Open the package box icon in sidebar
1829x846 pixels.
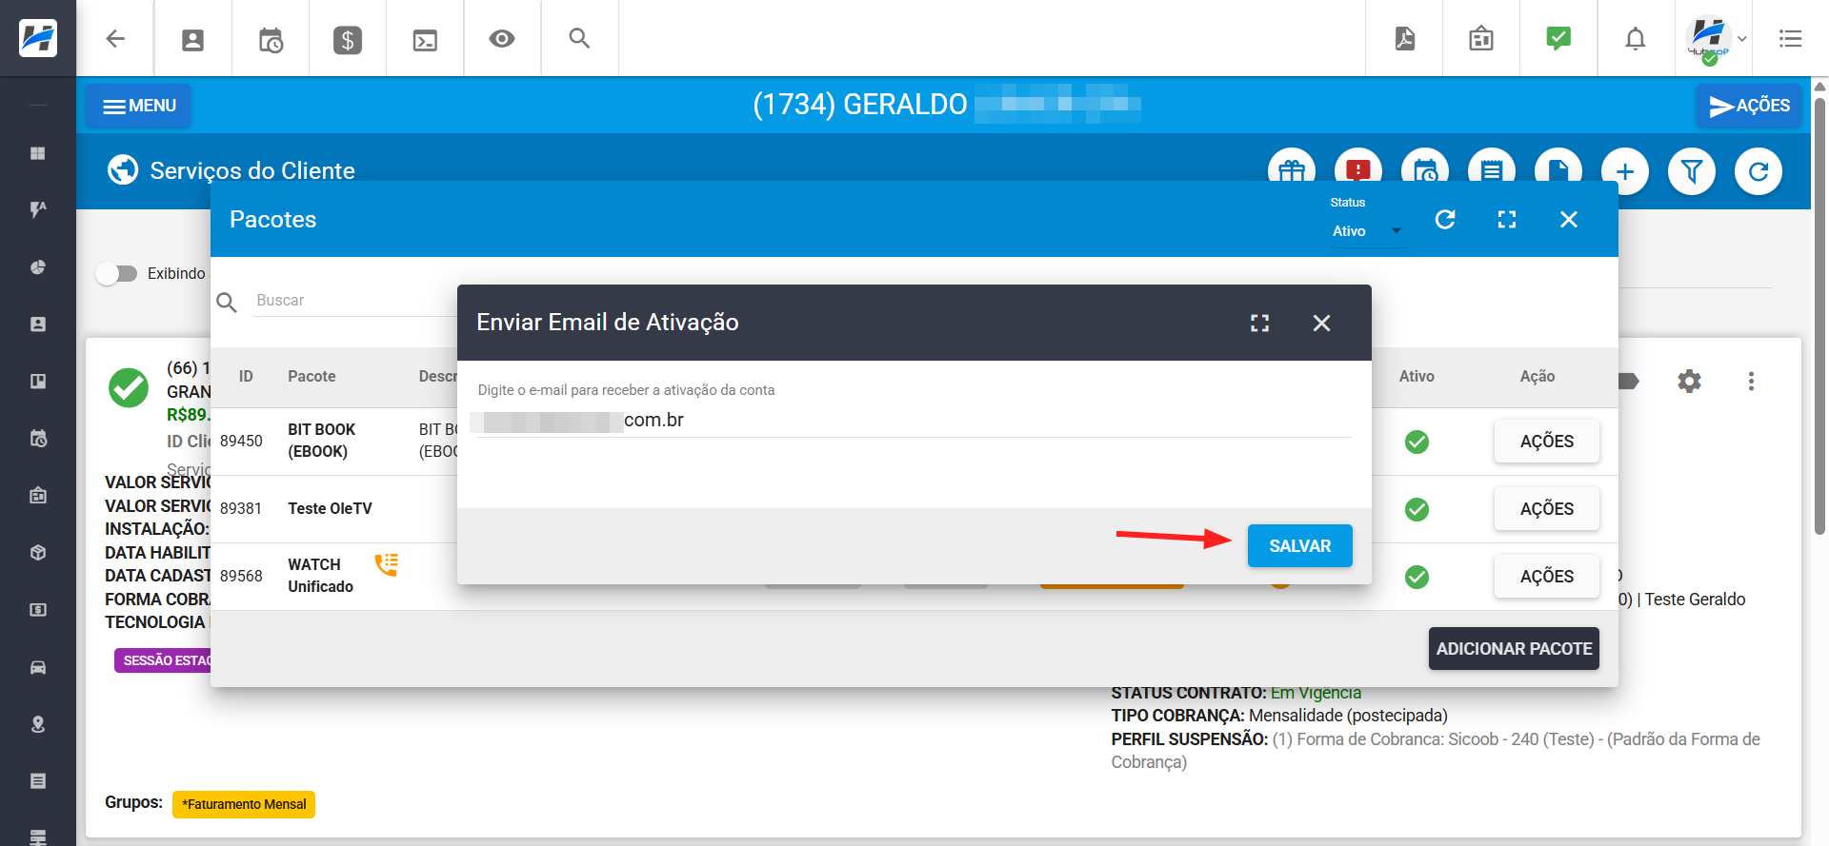pyautogui.click(x=38, y=553)
